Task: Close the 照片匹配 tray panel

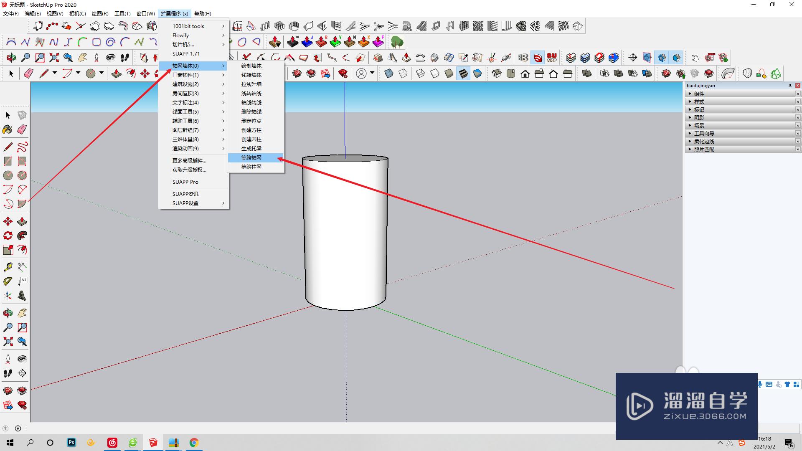Action: pos(797,149)
